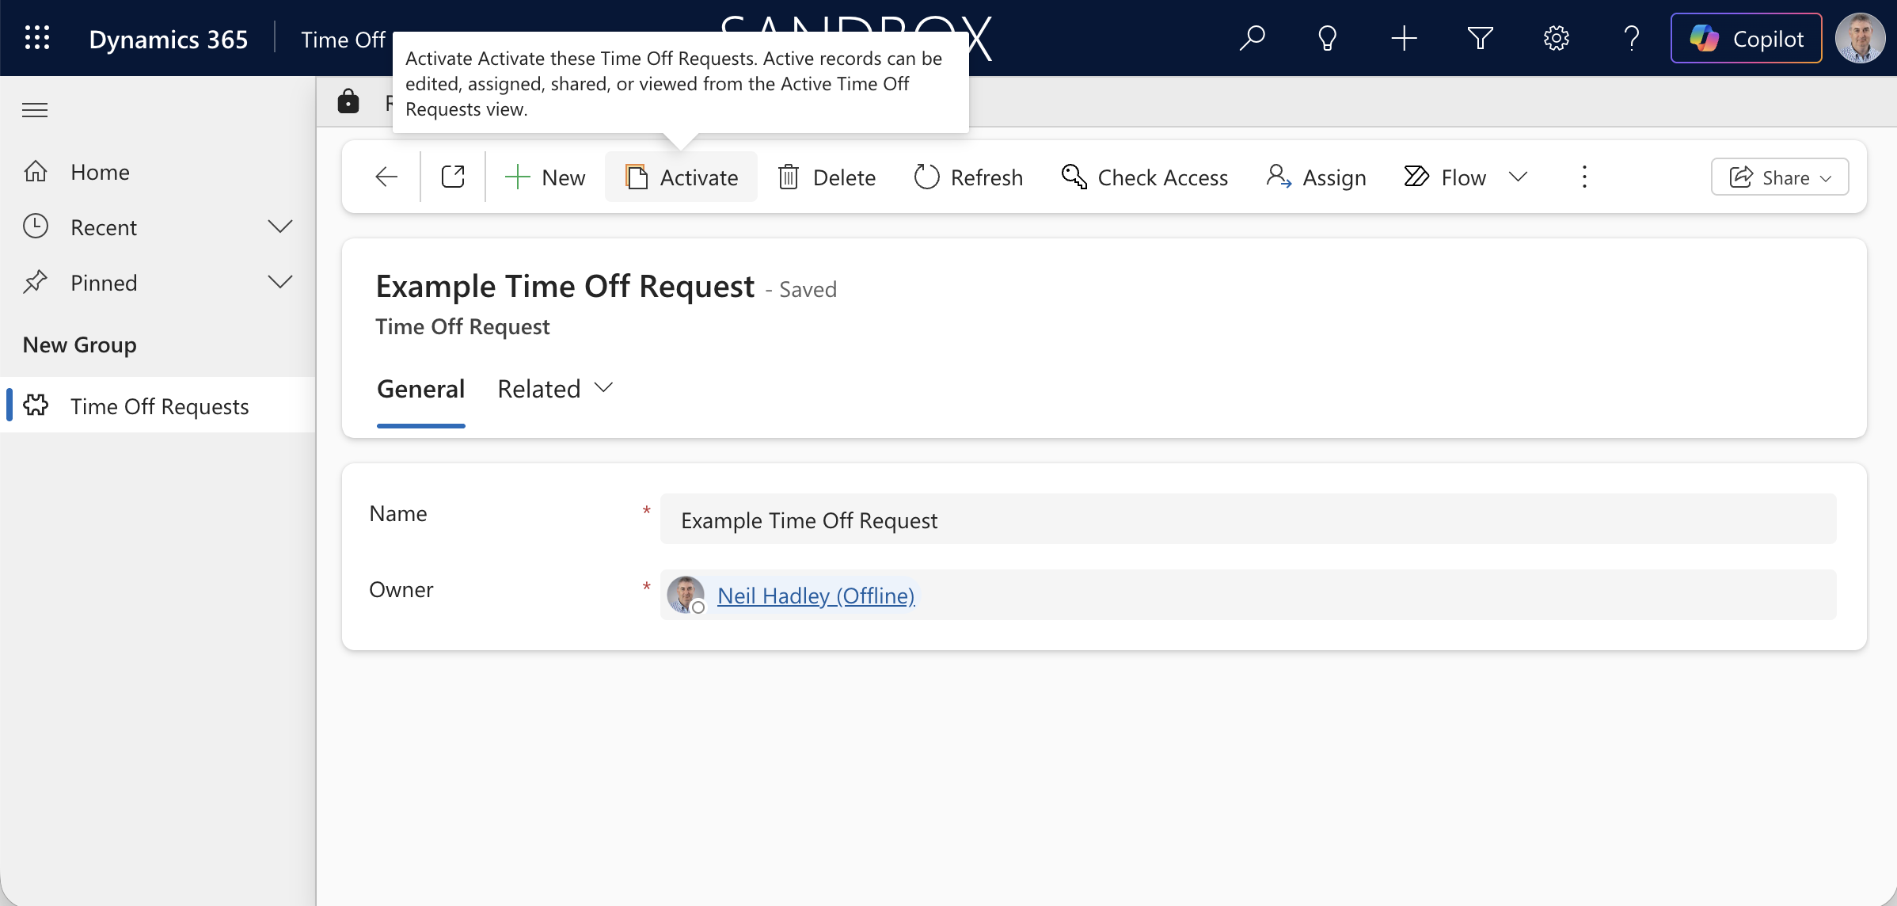Viewport: 1897px width, 906px height.
Task: Open the Related tab dropdown
Action: tap(555, 389)
